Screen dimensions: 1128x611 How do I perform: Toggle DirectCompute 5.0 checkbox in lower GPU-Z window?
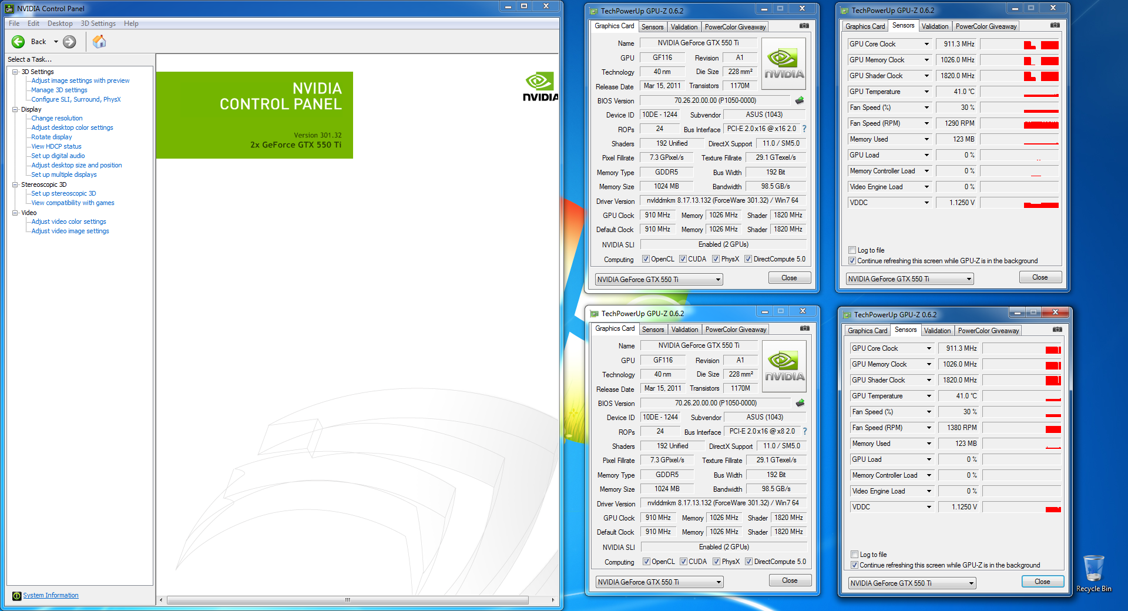pyautogui.click(x=749, y=562)
